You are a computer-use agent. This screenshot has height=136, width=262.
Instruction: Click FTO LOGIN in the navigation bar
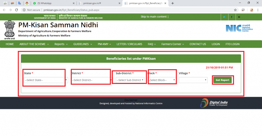(x=232, y=44)
